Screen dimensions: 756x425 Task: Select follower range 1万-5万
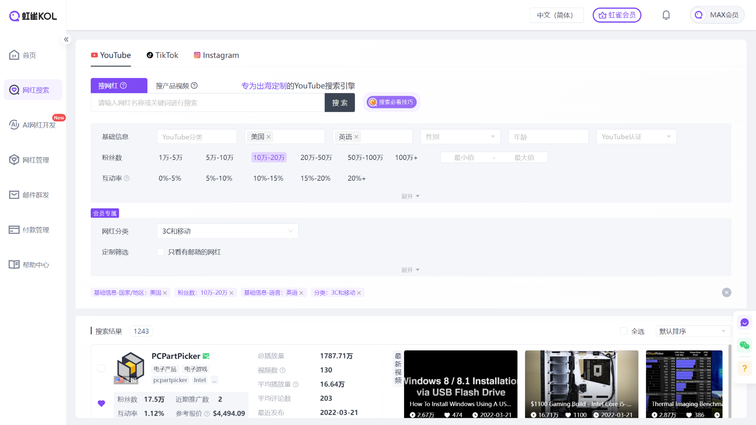click(171, 157)
